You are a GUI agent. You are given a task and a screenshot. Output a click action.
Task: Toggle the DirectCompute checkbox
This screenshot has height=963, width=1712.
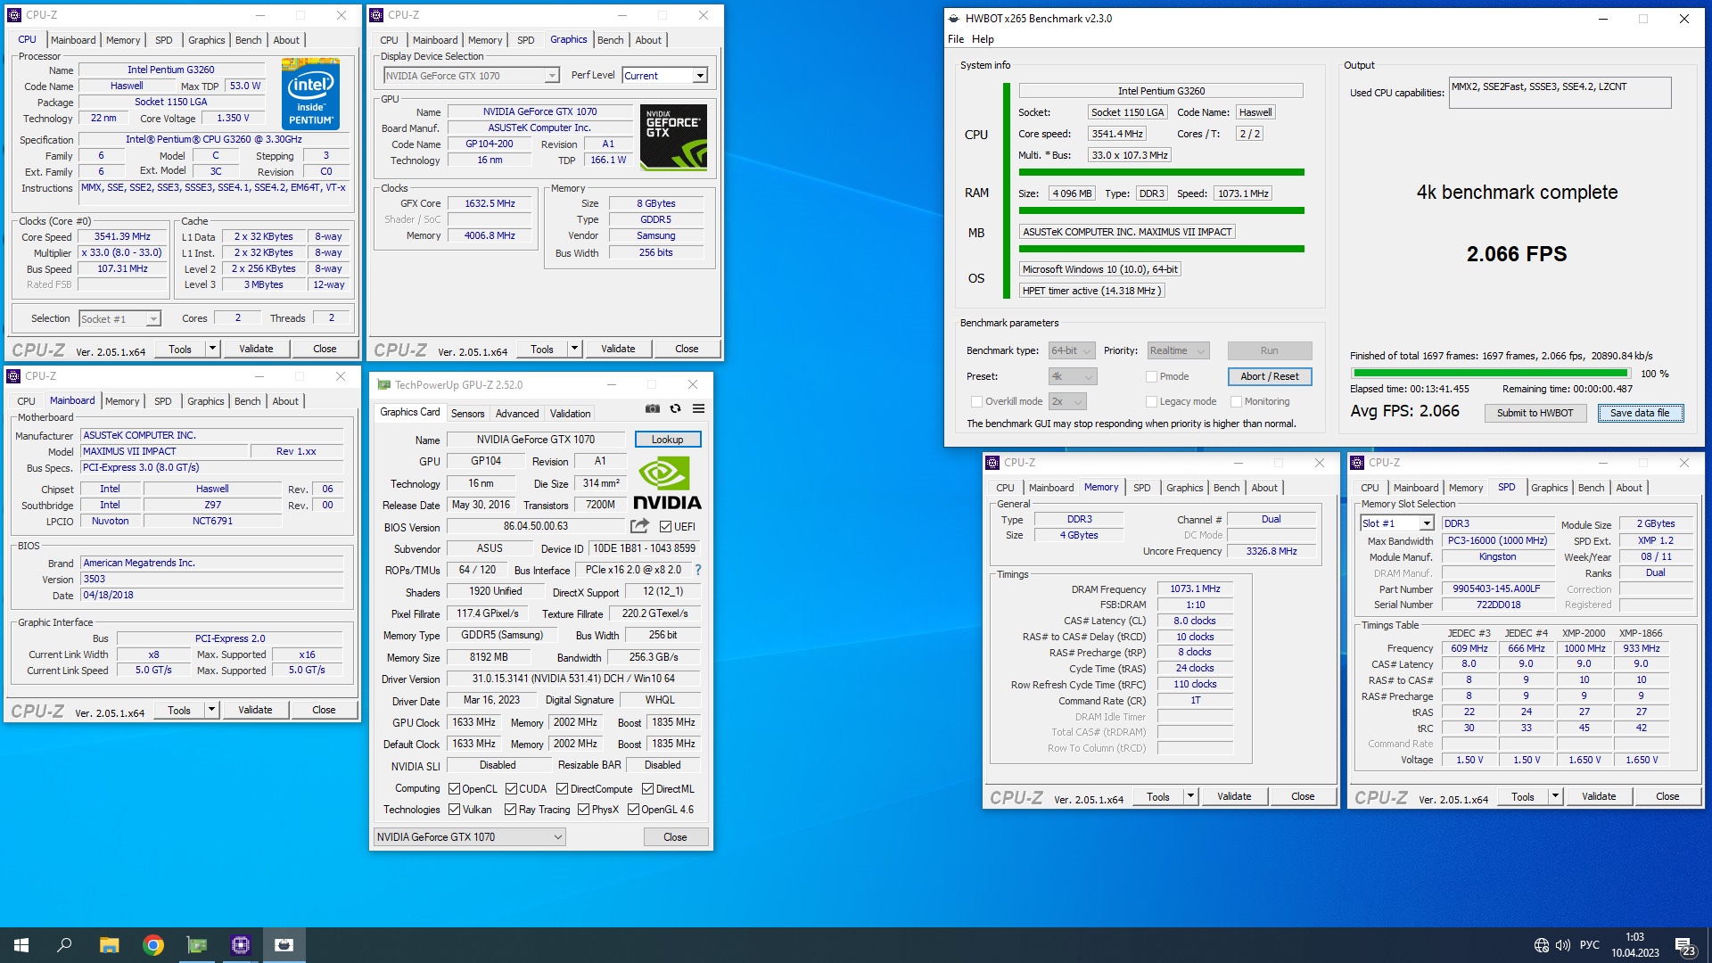[x=563, y=789]
